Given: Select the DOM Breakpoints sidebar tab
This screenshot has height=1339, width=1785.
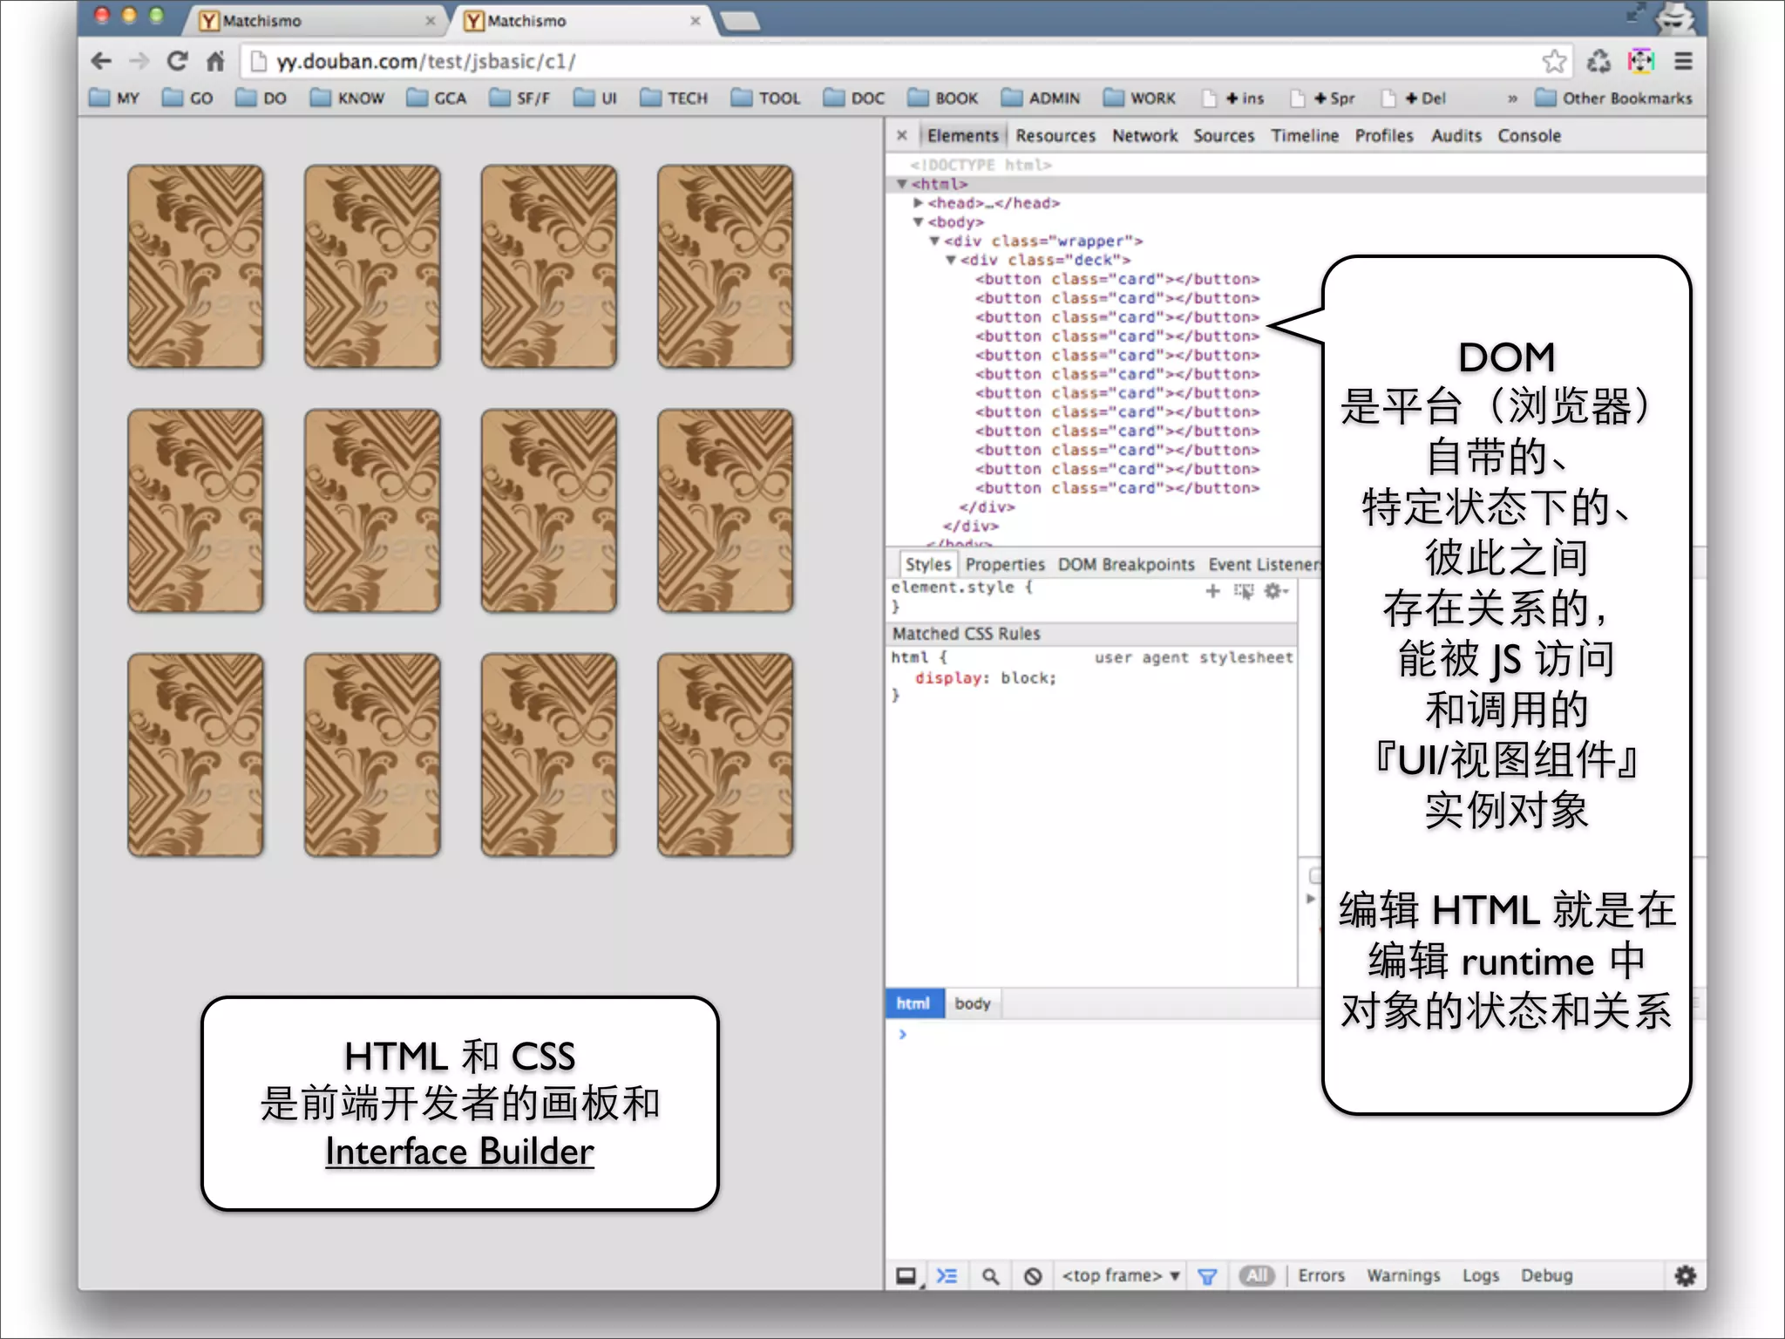Looking at the screenshot, I should 1126,564.
